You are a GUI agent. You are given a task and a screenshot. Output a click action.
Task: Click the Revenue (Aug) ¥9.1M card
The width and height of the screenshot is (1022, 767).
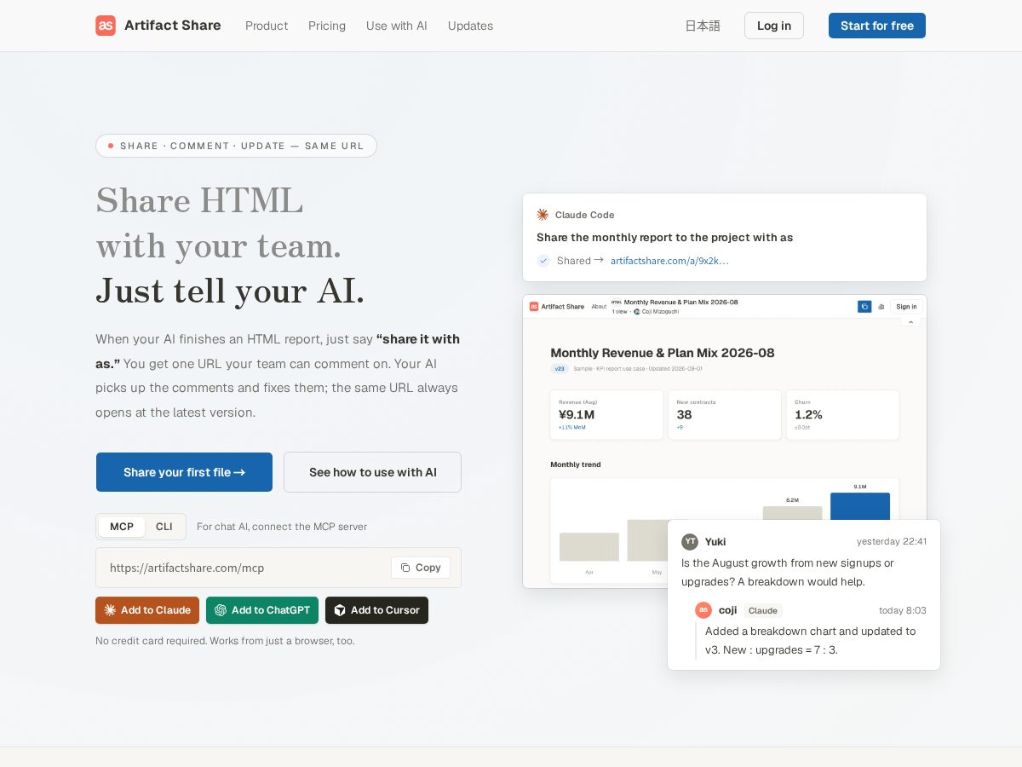click(x=607, y=415)
